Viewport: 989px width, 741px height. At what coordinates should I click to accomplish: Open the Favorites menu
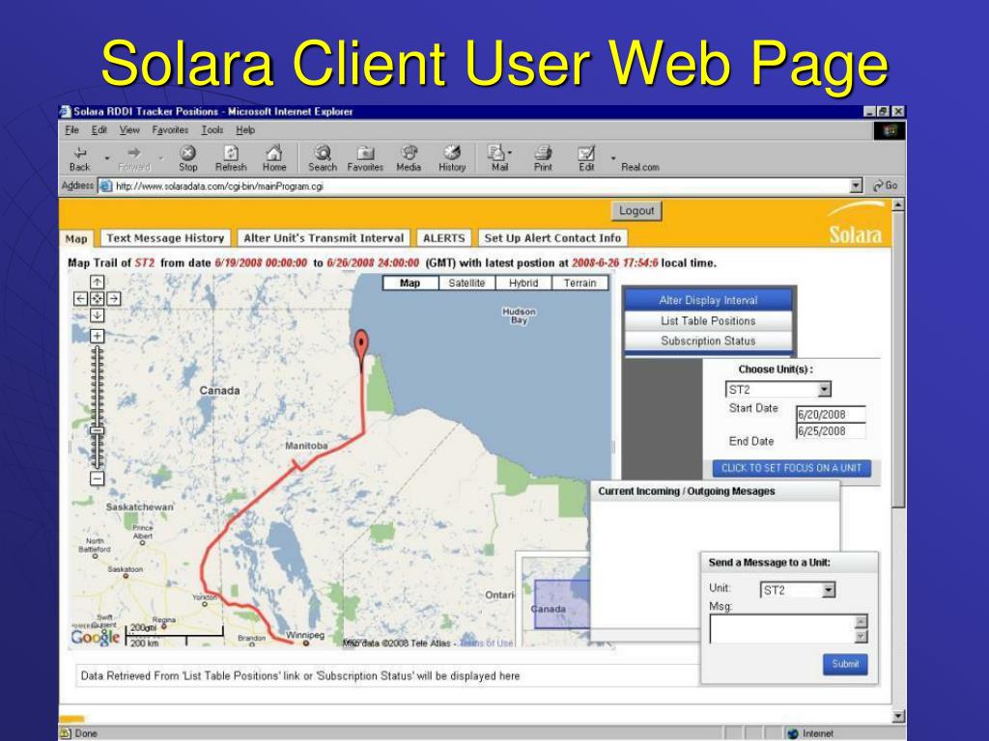tap(170, 130)
